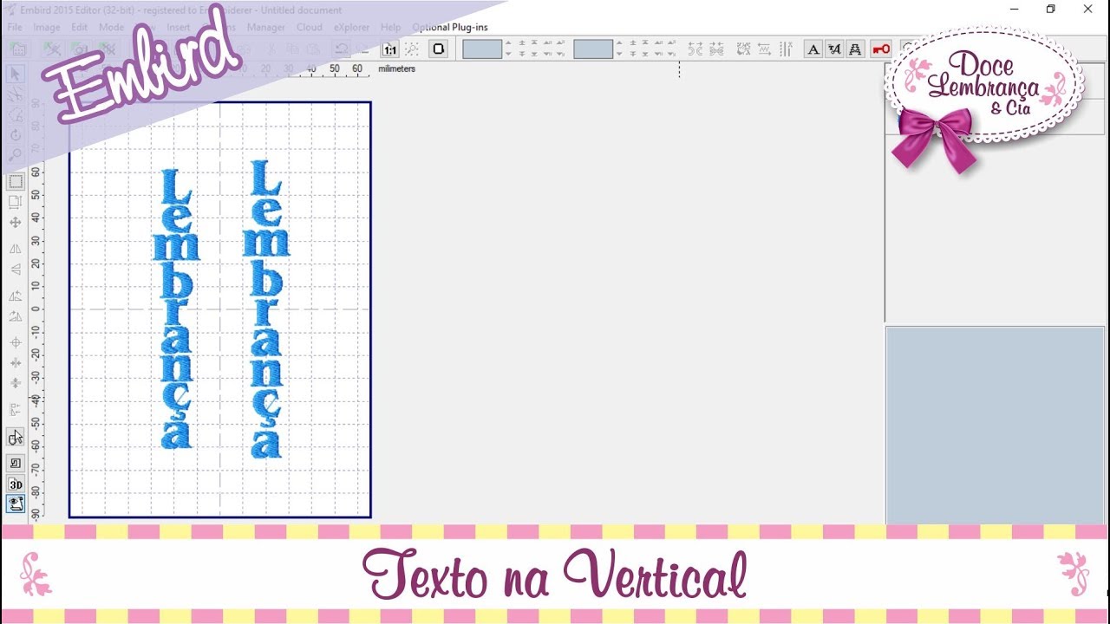Open the Edit menu
The height and width of the screenshot is (624, 1110).
[x=80, y=27]
